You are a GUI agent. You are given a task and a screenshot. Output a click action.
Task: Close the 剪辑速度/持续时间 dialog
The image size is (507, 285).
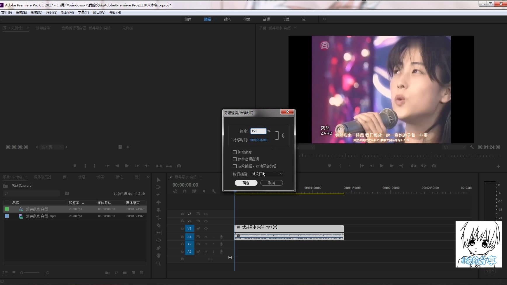pos(288,112)
